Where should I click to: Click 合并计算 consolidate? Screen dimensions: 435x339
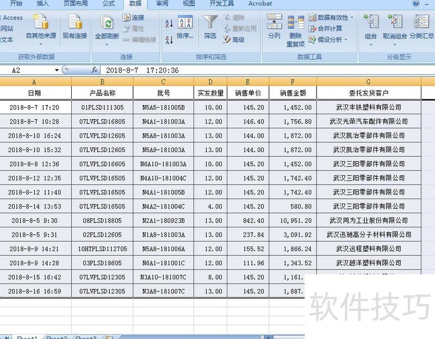coord(325,29)
